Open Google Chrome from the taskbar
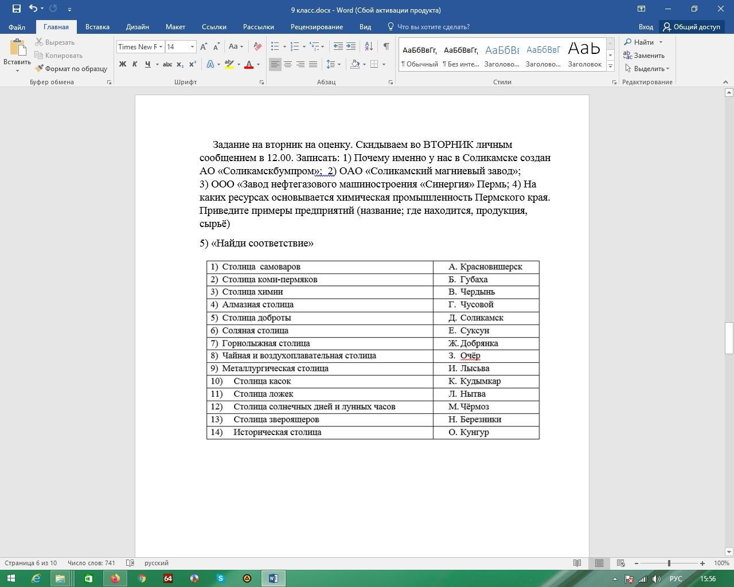This screenshot has height=587, width=734. tap(142, 578)
